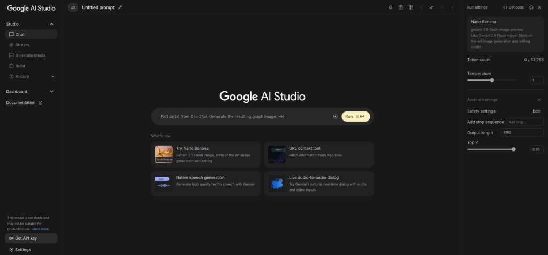Click the share prompt icon
The width and height of the screenshot is (548, 255).
point(421,7)
